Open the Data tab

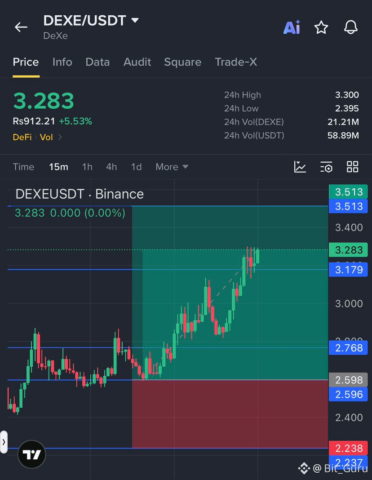[97, 62]
